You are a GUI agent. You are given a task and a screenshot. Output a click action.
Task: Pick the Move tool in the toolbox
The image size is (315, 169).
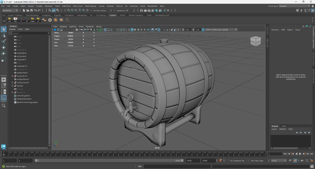(4, 47)
